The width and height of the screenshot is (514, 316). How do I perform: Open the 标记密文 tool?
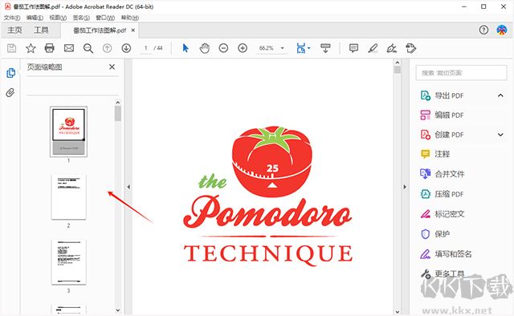(x=449, y=214)
